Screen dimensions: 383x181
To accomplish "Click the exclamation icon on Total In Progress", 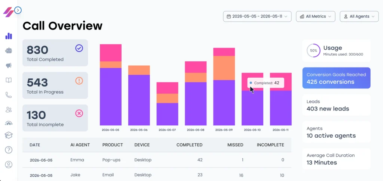I will pos(79,81).
